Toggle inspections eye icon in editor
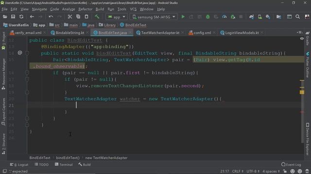Viewport: 311px width, 174px height. [x=302, y=39]
